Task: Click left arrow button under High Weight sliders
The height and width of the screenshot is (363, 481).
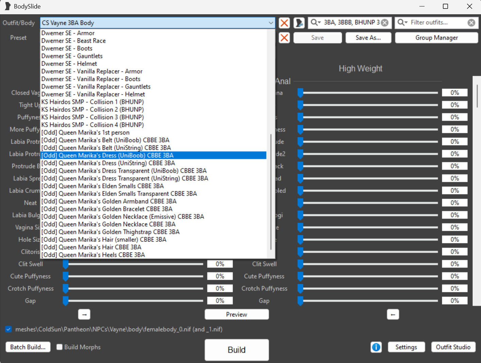Action: coord(393,314)
